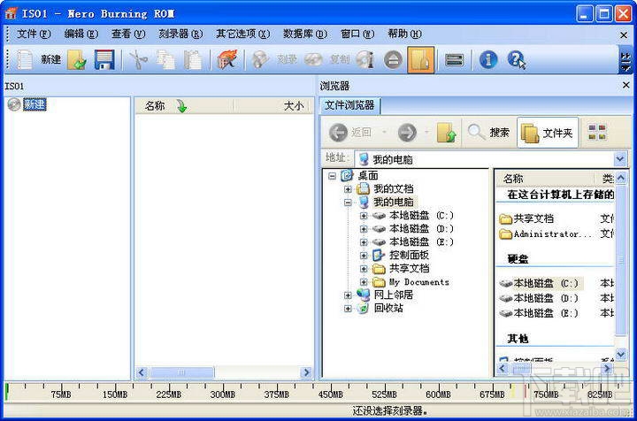Click the Copy pages icon in toolbar
Image resolution: width=637 pixels, height=421 pixels.
point(165,60)
